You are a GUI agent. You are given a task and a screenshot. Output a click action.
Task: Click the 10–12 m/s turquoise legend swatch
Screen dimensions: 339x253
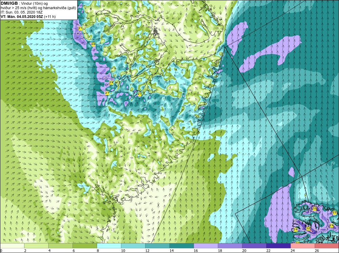click(133, 246)
